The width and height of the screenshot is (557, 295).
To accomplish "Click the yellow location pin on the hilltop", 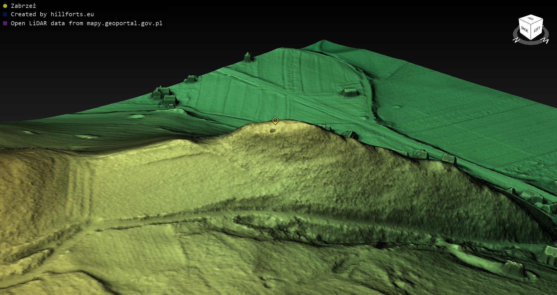I will (275, 120).
